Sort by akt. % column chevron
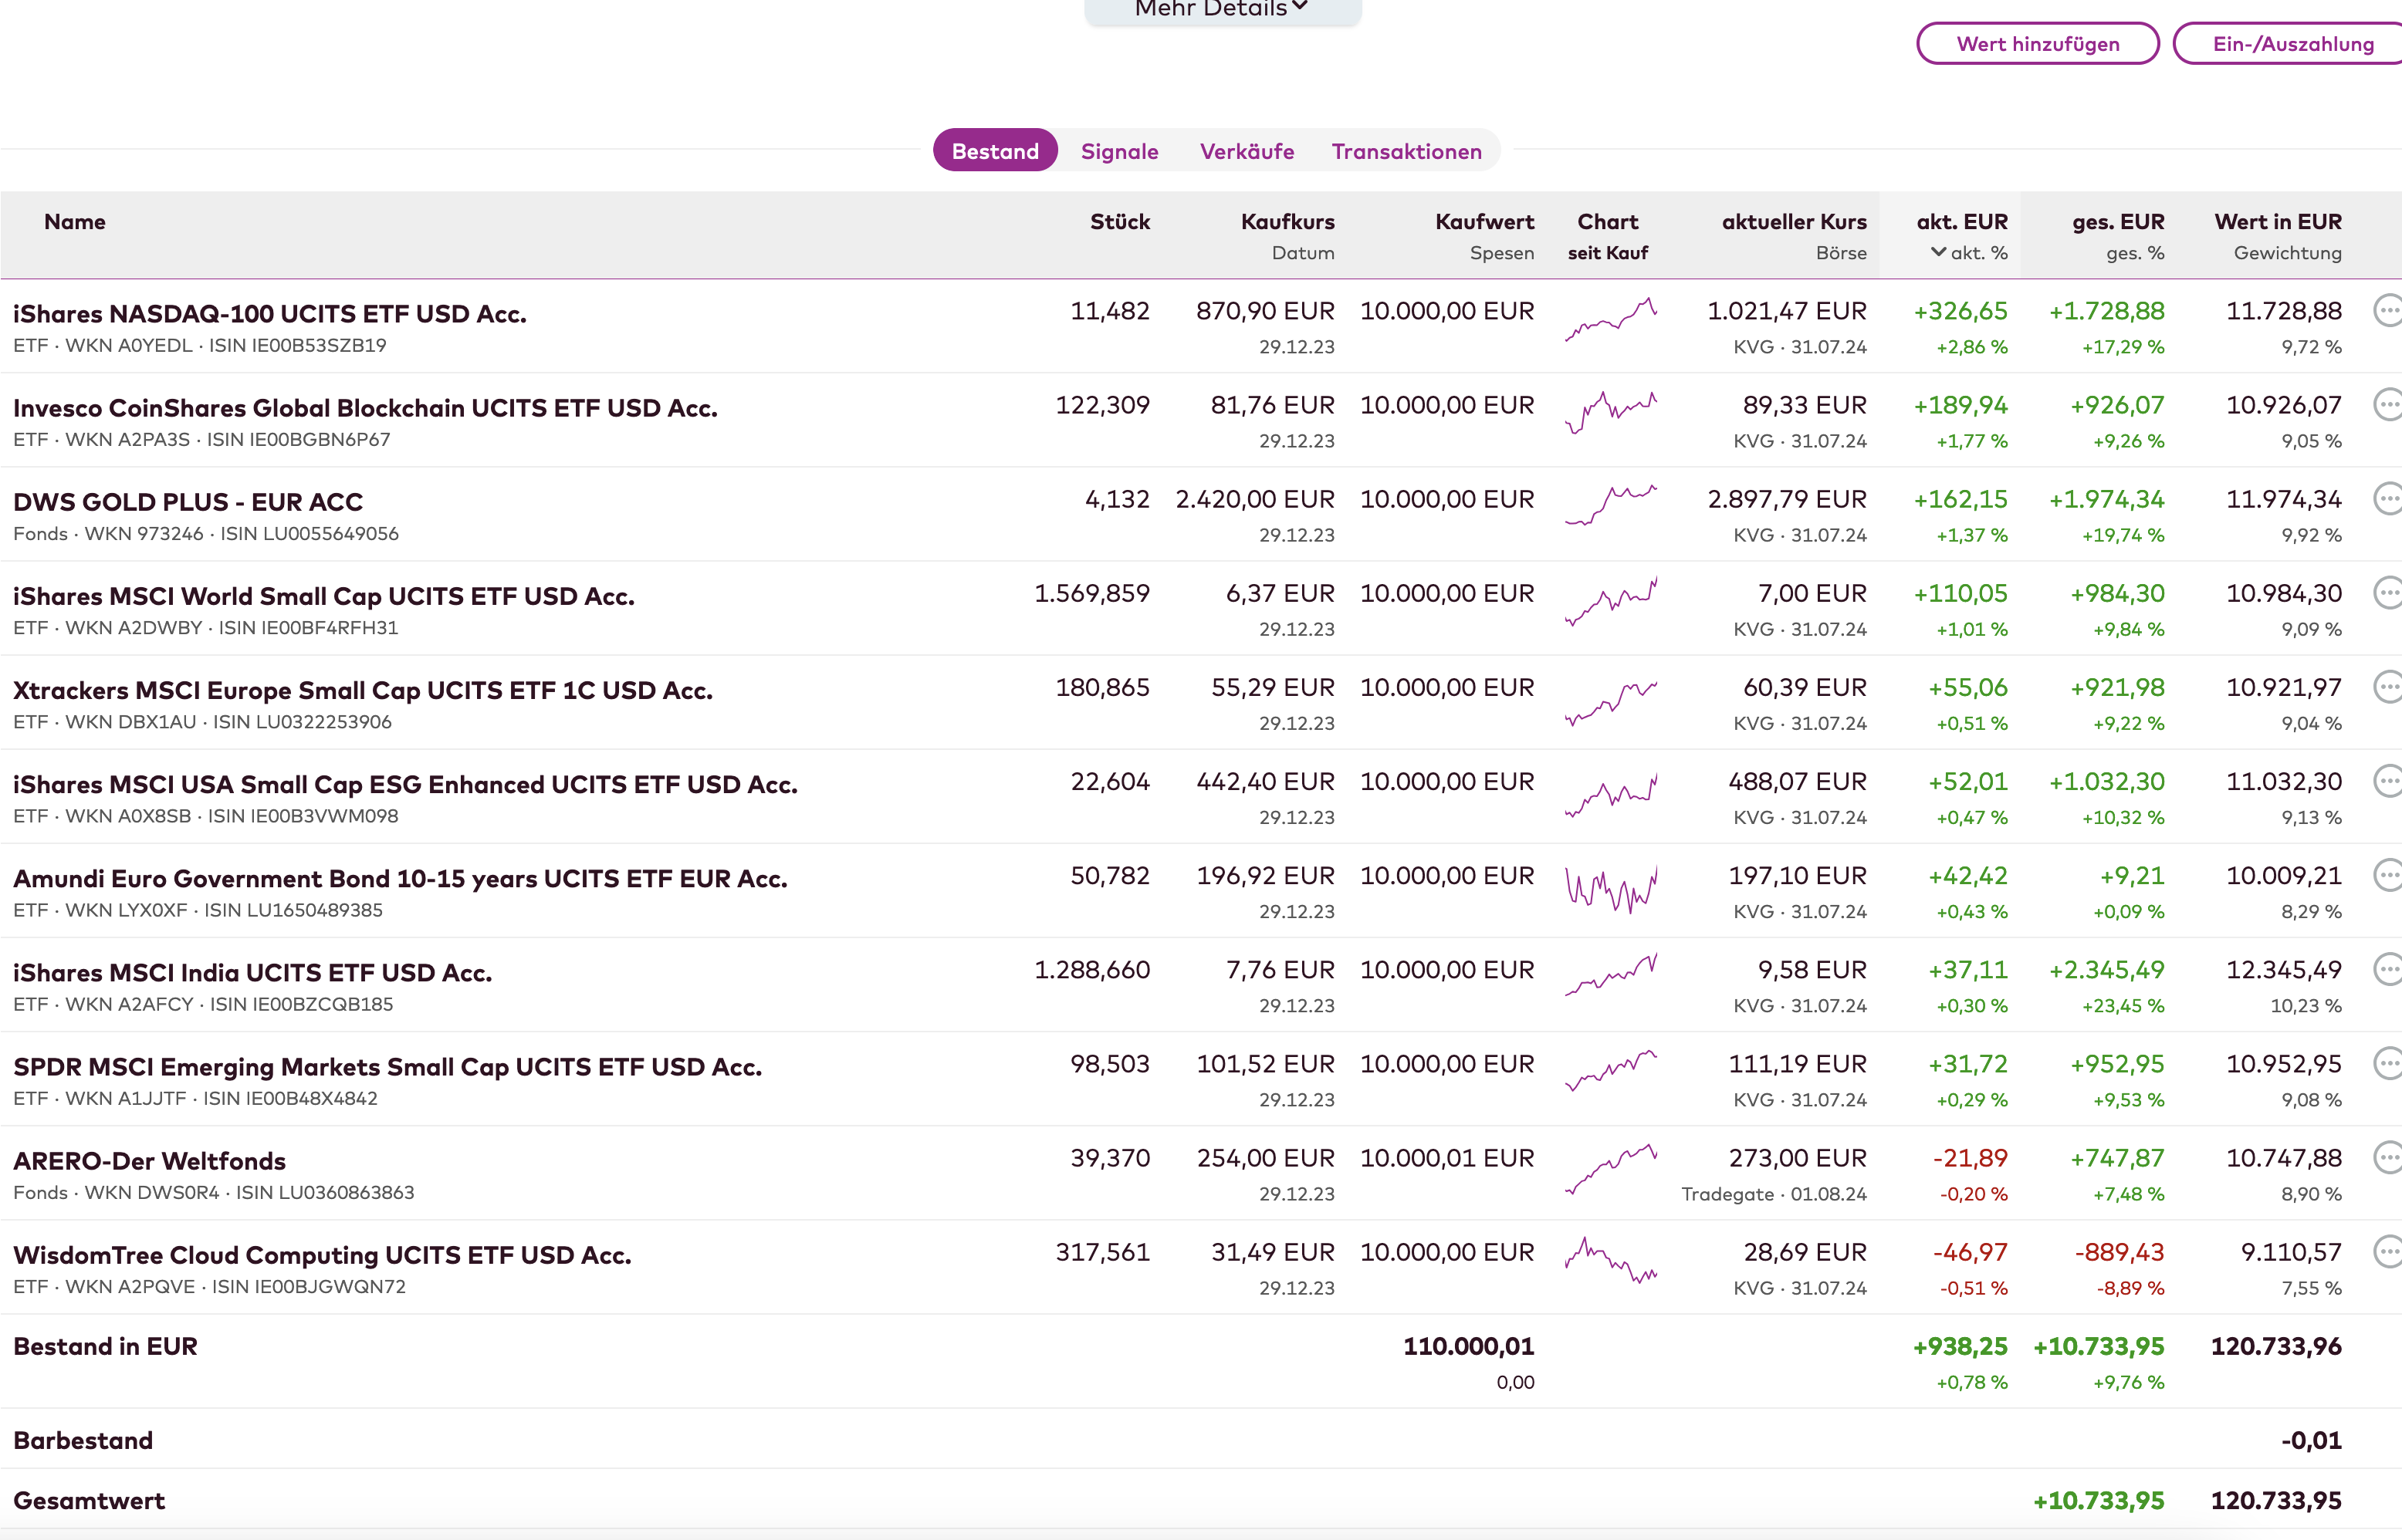Screen dimensions: 2402x1540 pyautogui.click(x=1938, y=252)
